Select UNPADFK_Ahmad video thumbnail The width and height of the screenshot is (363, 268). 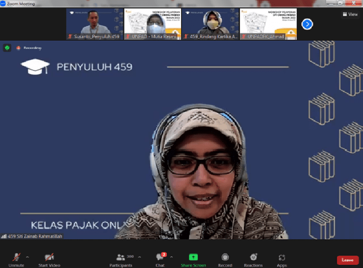[x=268, y=24]
